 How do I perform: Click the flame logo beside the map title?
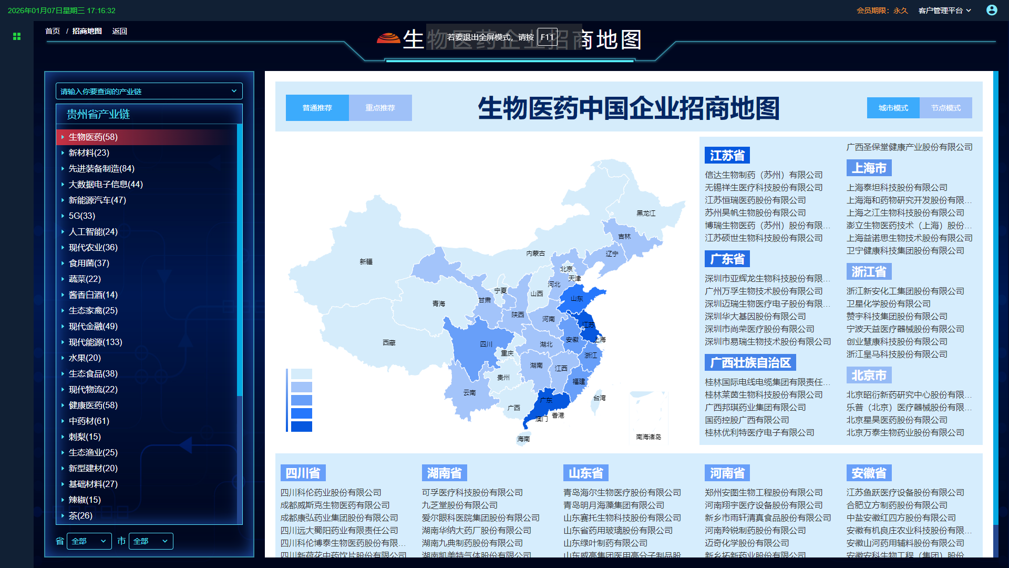click(388, 38)
